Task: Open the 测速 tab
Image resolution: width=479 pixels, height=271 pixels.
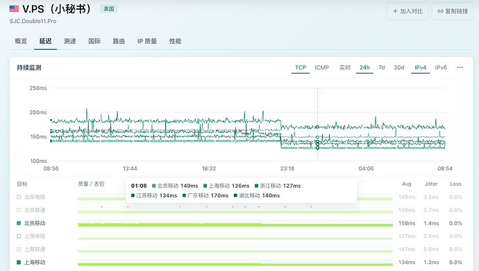Action: click(x=69, y=41)
